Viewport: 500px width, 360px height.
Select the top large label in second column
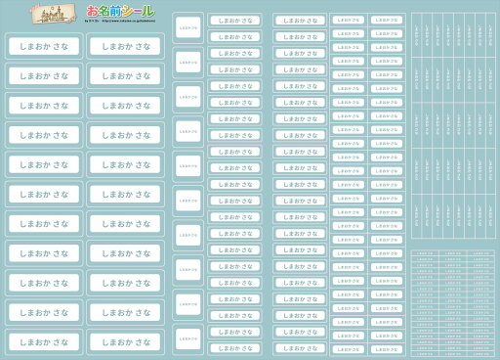coord(125,46)
